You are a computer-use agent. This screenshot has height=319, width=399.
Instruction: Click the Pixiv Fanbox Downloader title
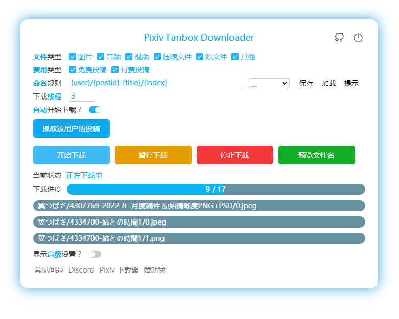tap(199, 37)
